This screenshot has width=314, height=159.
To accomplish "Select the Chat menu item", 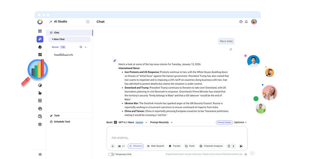I will (69, 33).
